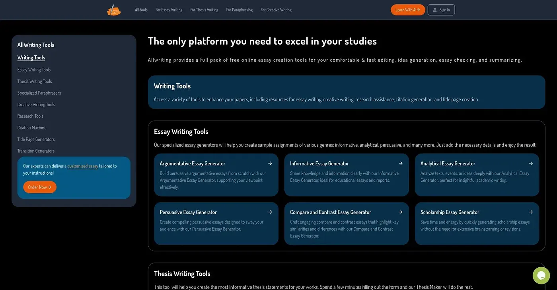Click the AllWriting orange logo
The image size is (557, 290).
(114, 10)
